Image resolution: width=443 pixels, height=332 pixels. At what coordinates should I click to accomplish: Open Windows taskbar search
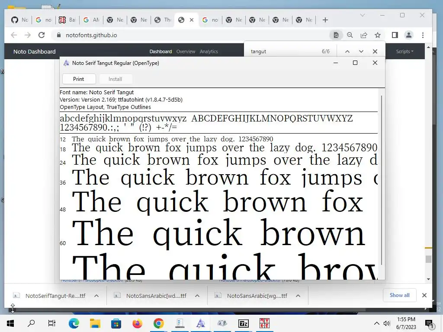(31, 323)
